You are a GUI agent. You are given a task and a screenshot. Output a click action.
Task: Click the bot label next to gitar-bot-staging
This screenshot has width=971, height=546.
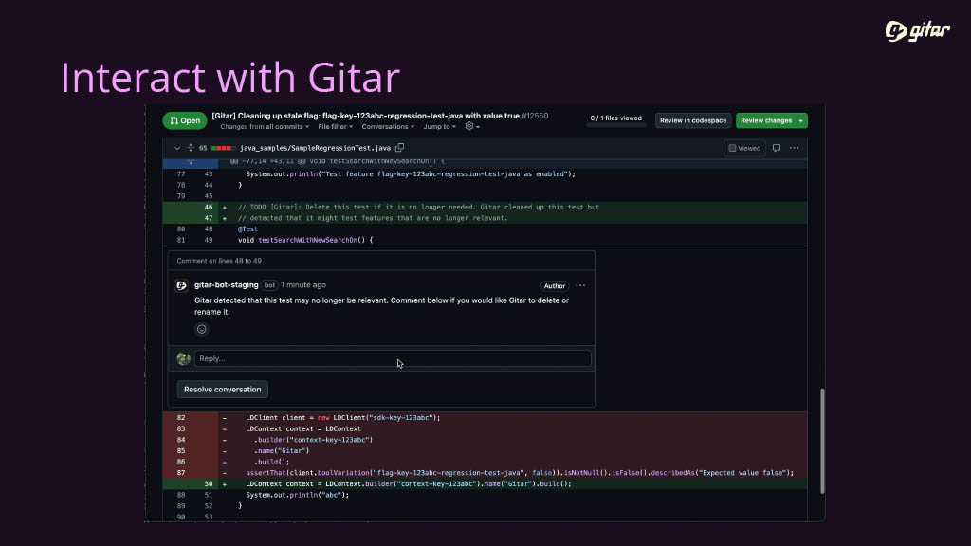(269, 284)
